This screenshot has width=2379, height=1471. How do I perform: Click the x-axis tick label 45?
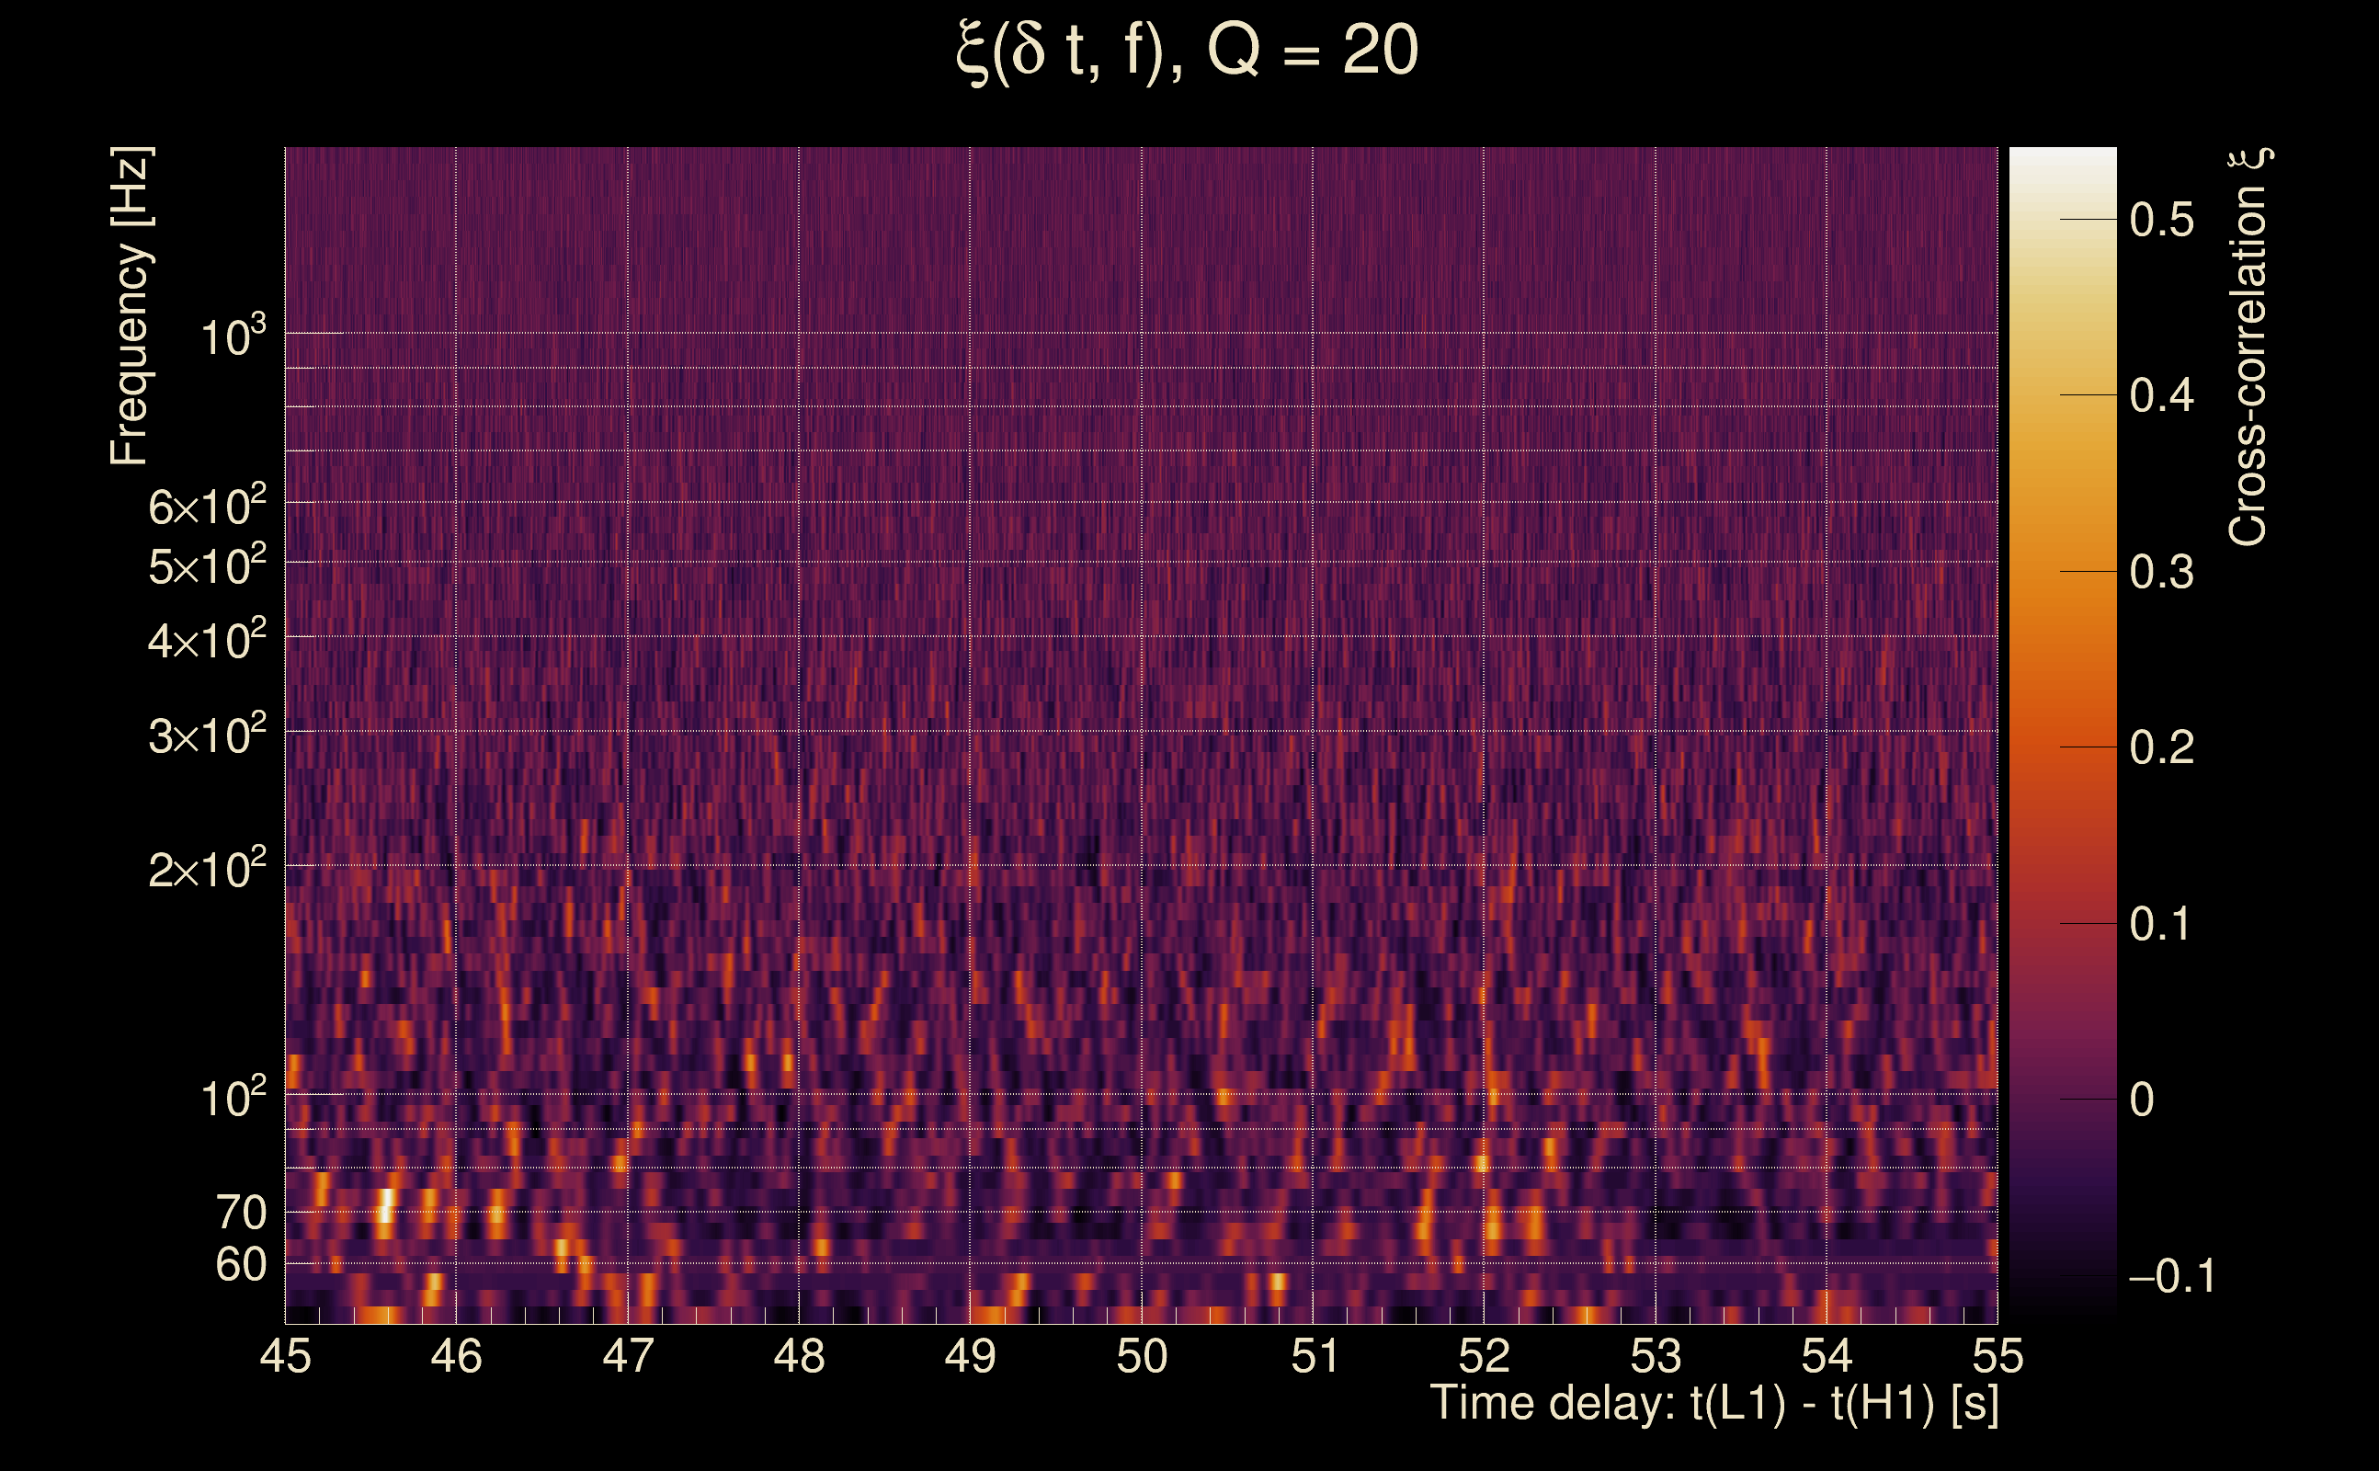click(x=285, y=1356)
